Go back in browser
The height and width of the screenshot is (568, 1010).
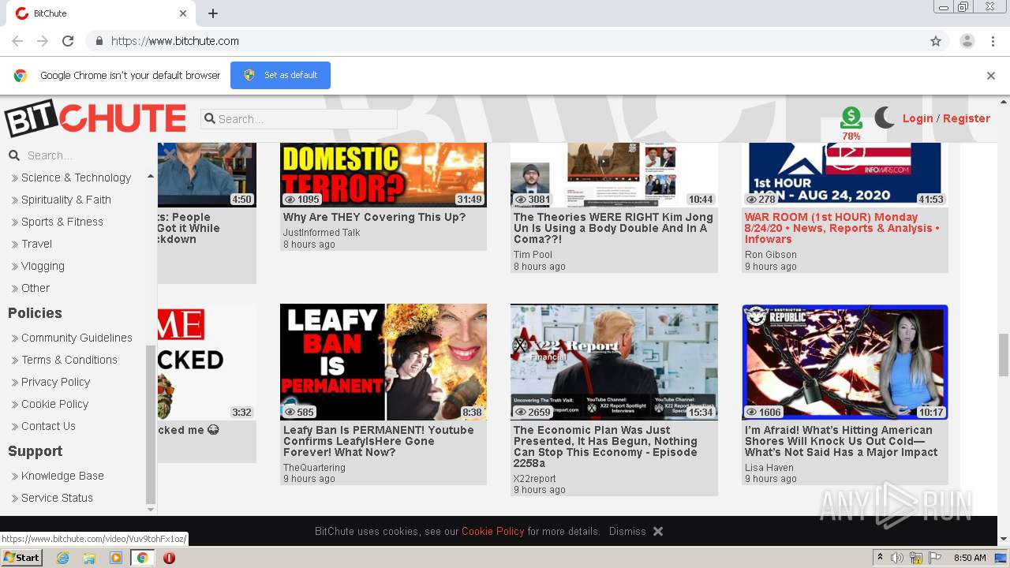17,41
